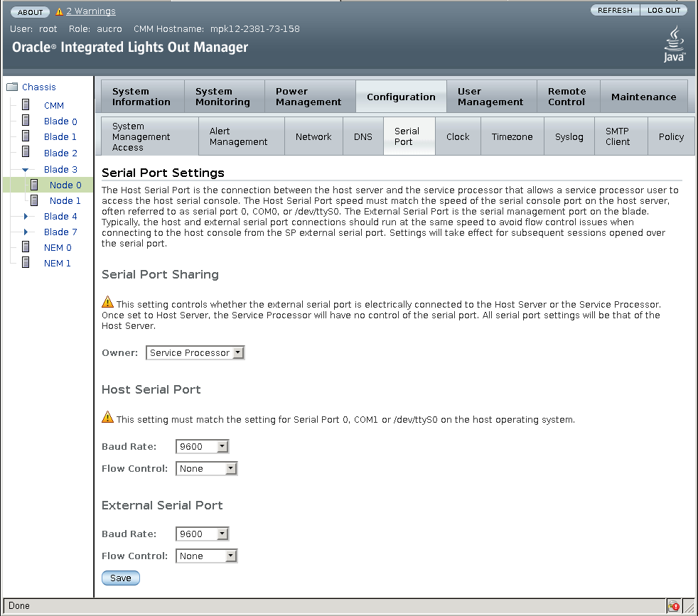Open the Syslog sub-tab
The image size is (698, 616).
pos(569,136)
